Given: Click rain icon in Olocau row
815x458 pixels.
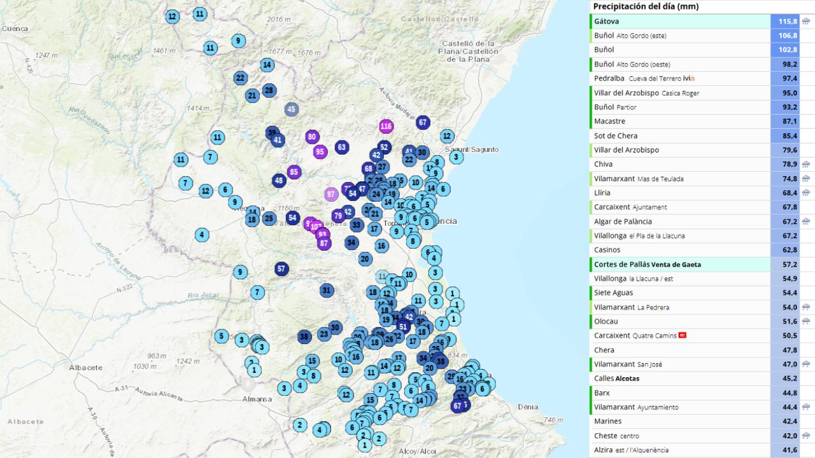Looking at the screenshot, I should [x=806, y=321].
